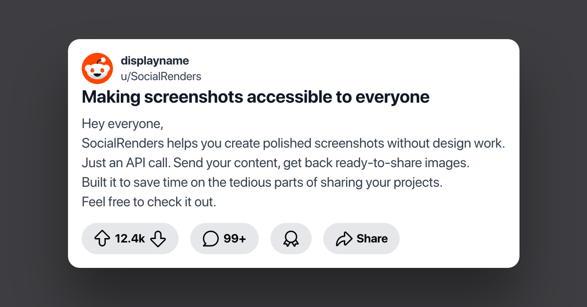Open the comments via the speech bubble icon
This screenshot has width=587, height=307.
click(x=211, y=239)
